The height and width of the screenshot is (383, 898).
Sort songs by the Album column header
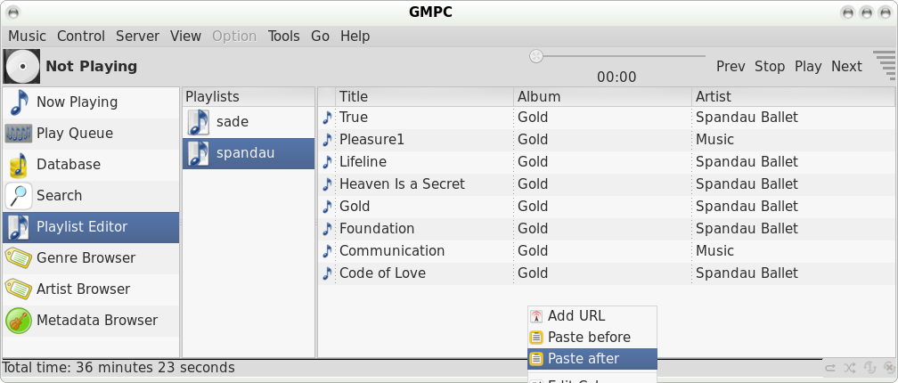(539, 96)
